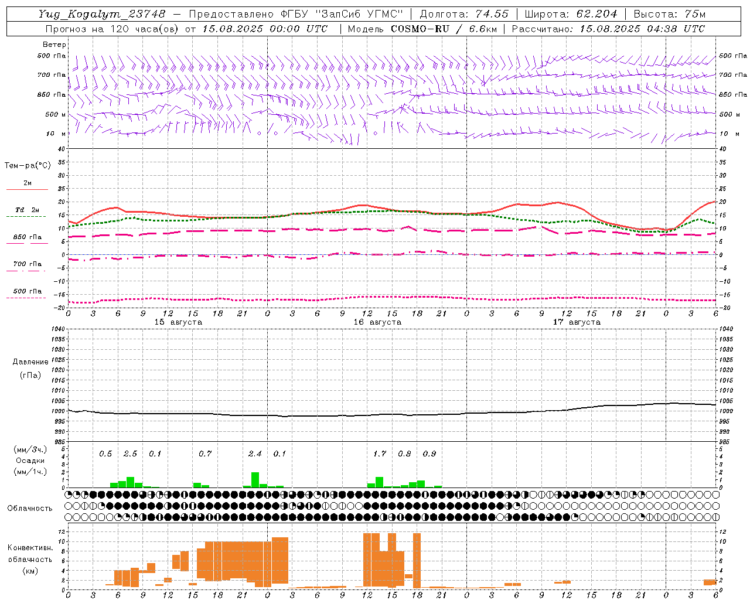Click the 2.4 precipitation total value
Screen dimensions: 750x600
[x=255, y=454]
